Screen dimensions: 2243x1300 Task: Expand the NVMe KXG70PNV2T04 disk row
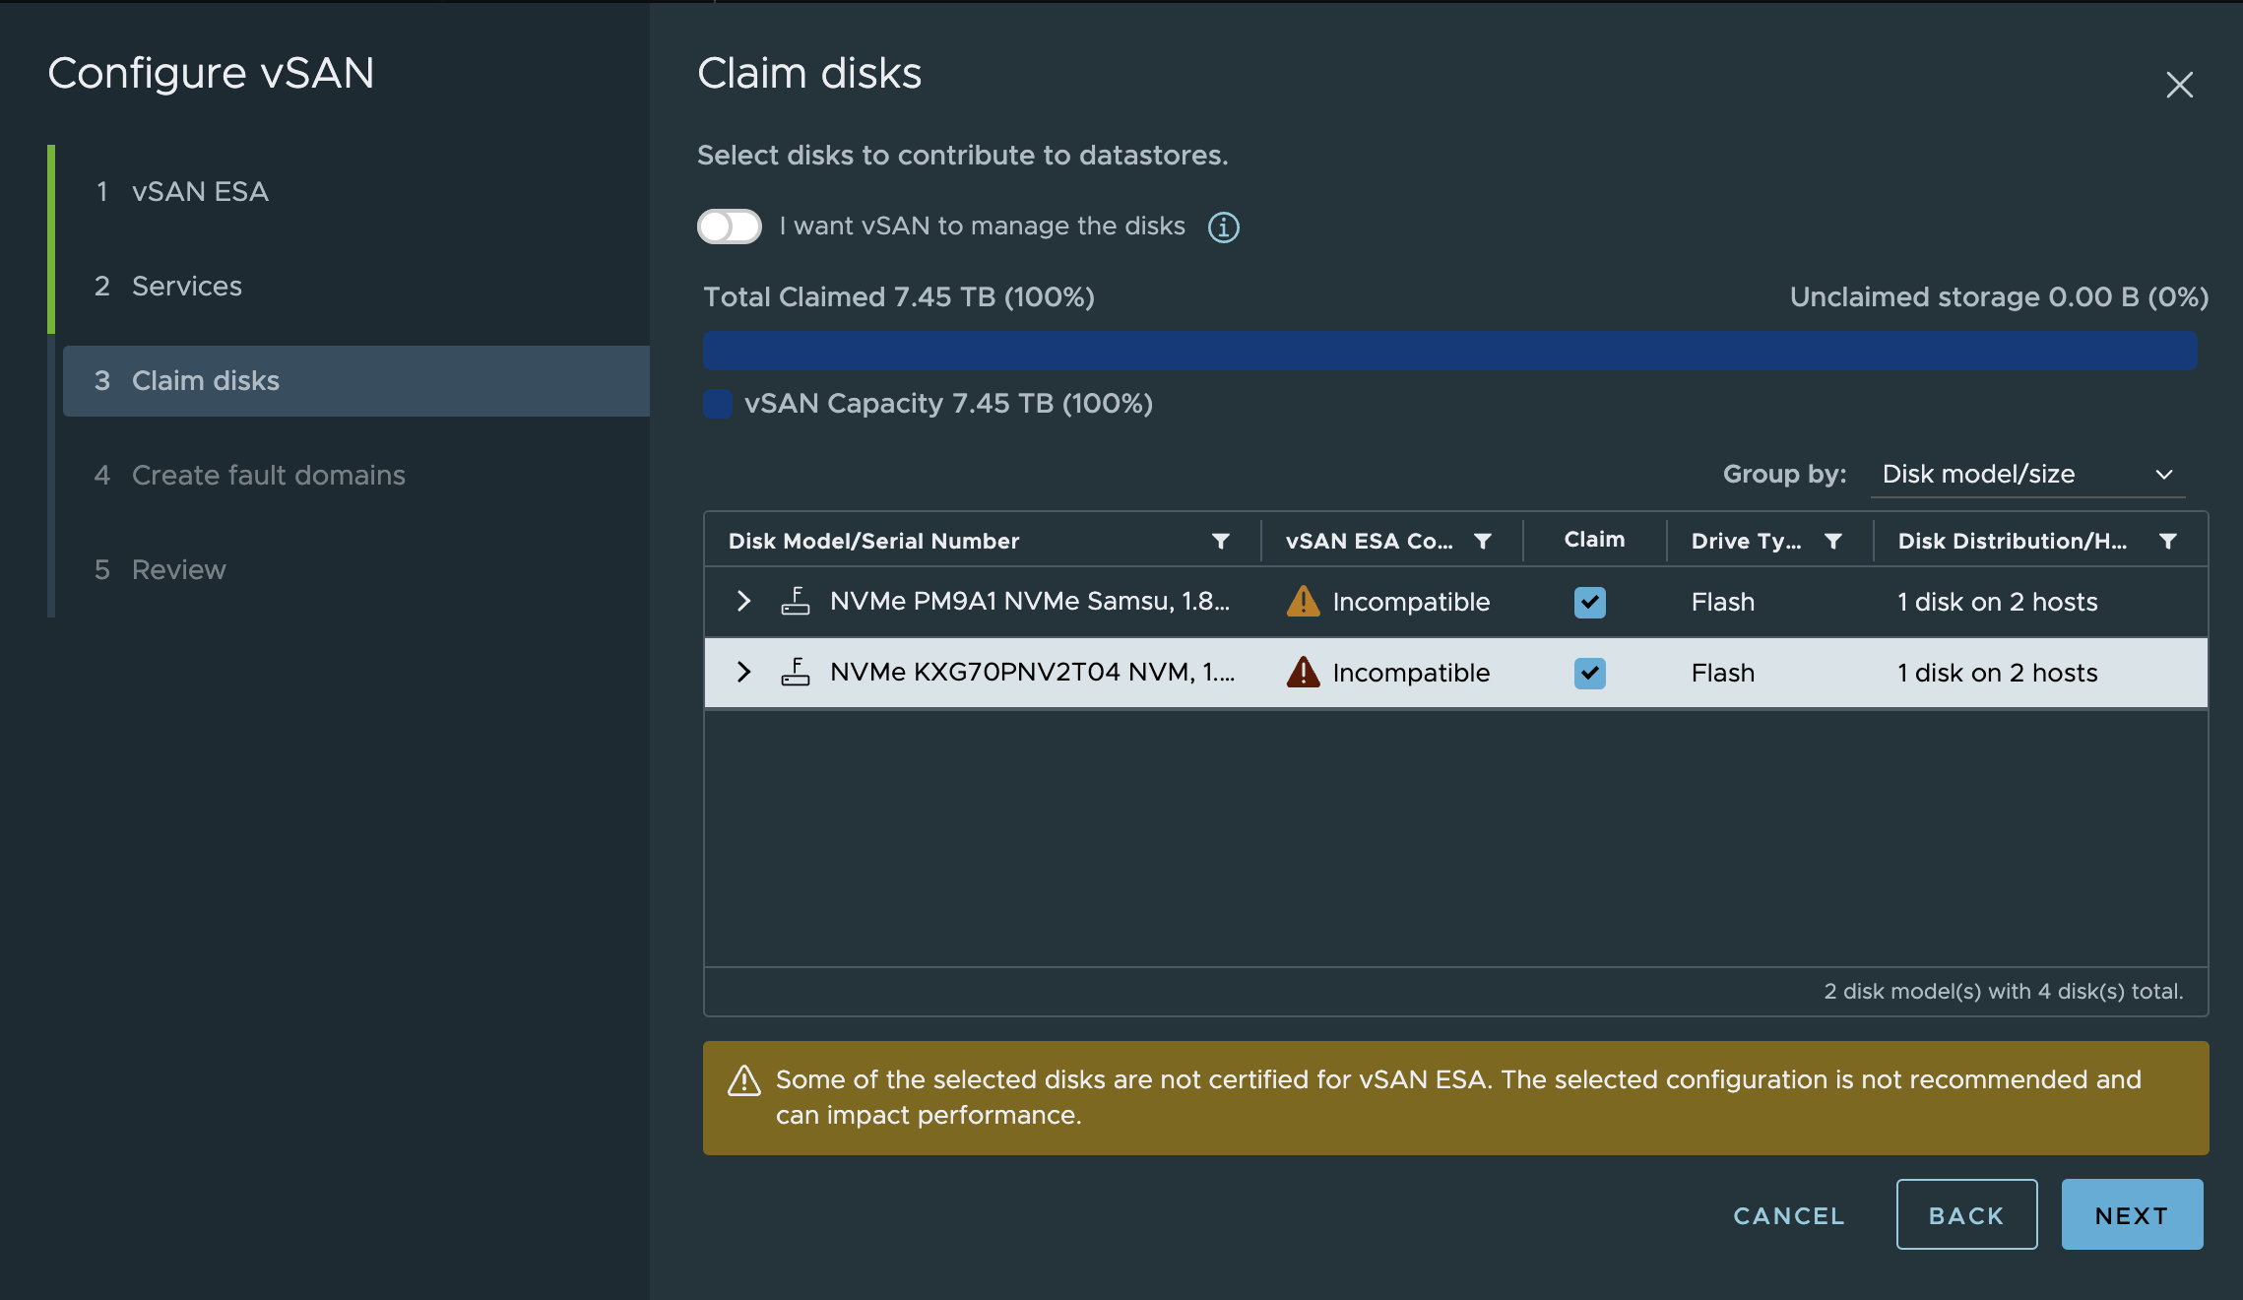(742, 672)
